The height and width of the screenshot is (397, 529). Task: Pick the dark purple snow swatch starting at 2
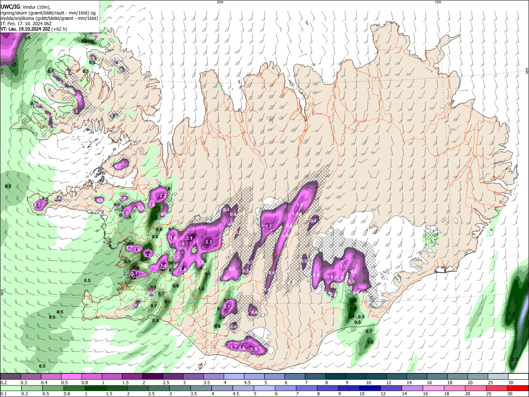[153, 377]
